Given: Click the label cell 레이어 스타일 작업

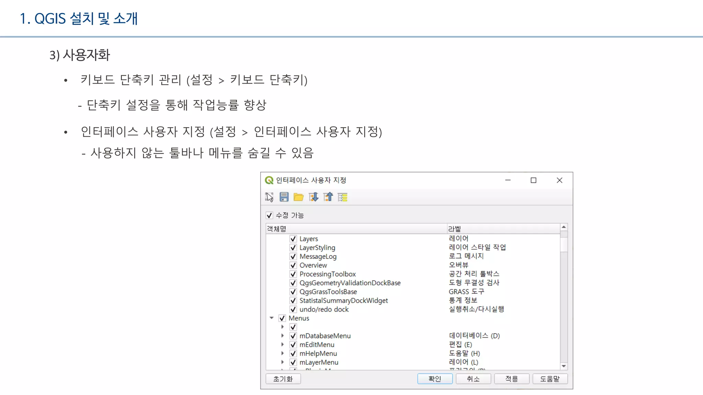Looking at the screenshot, I should tap(477, 247).
